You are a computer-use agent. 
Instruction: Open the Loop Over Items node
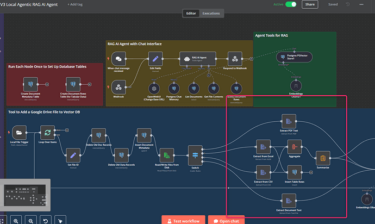(x=47, y=132)
